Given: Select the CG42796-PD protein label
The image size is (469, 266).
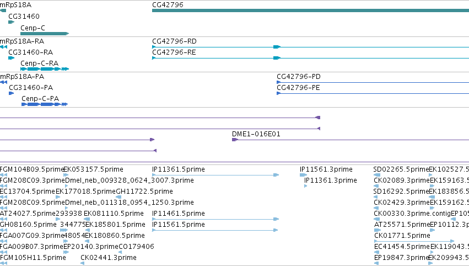Looking at the screenshot, I should 299,76.
